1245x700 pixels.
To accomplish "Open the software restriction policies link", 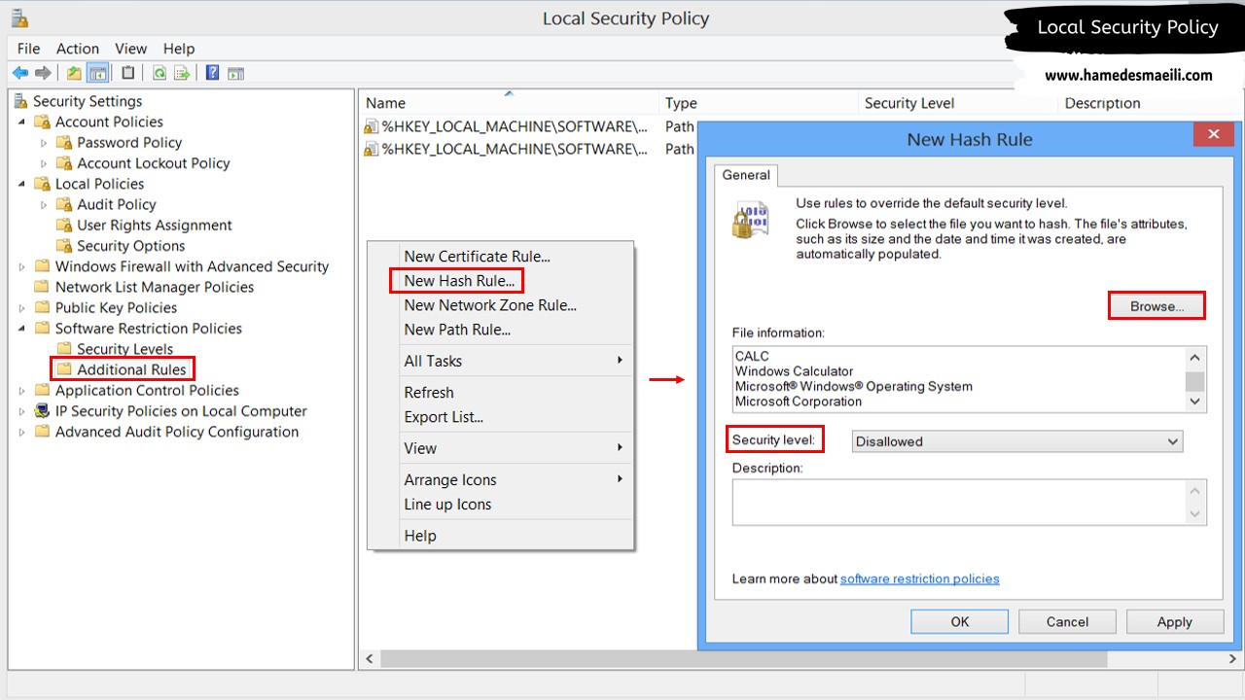I will click(x=920, y=579).
